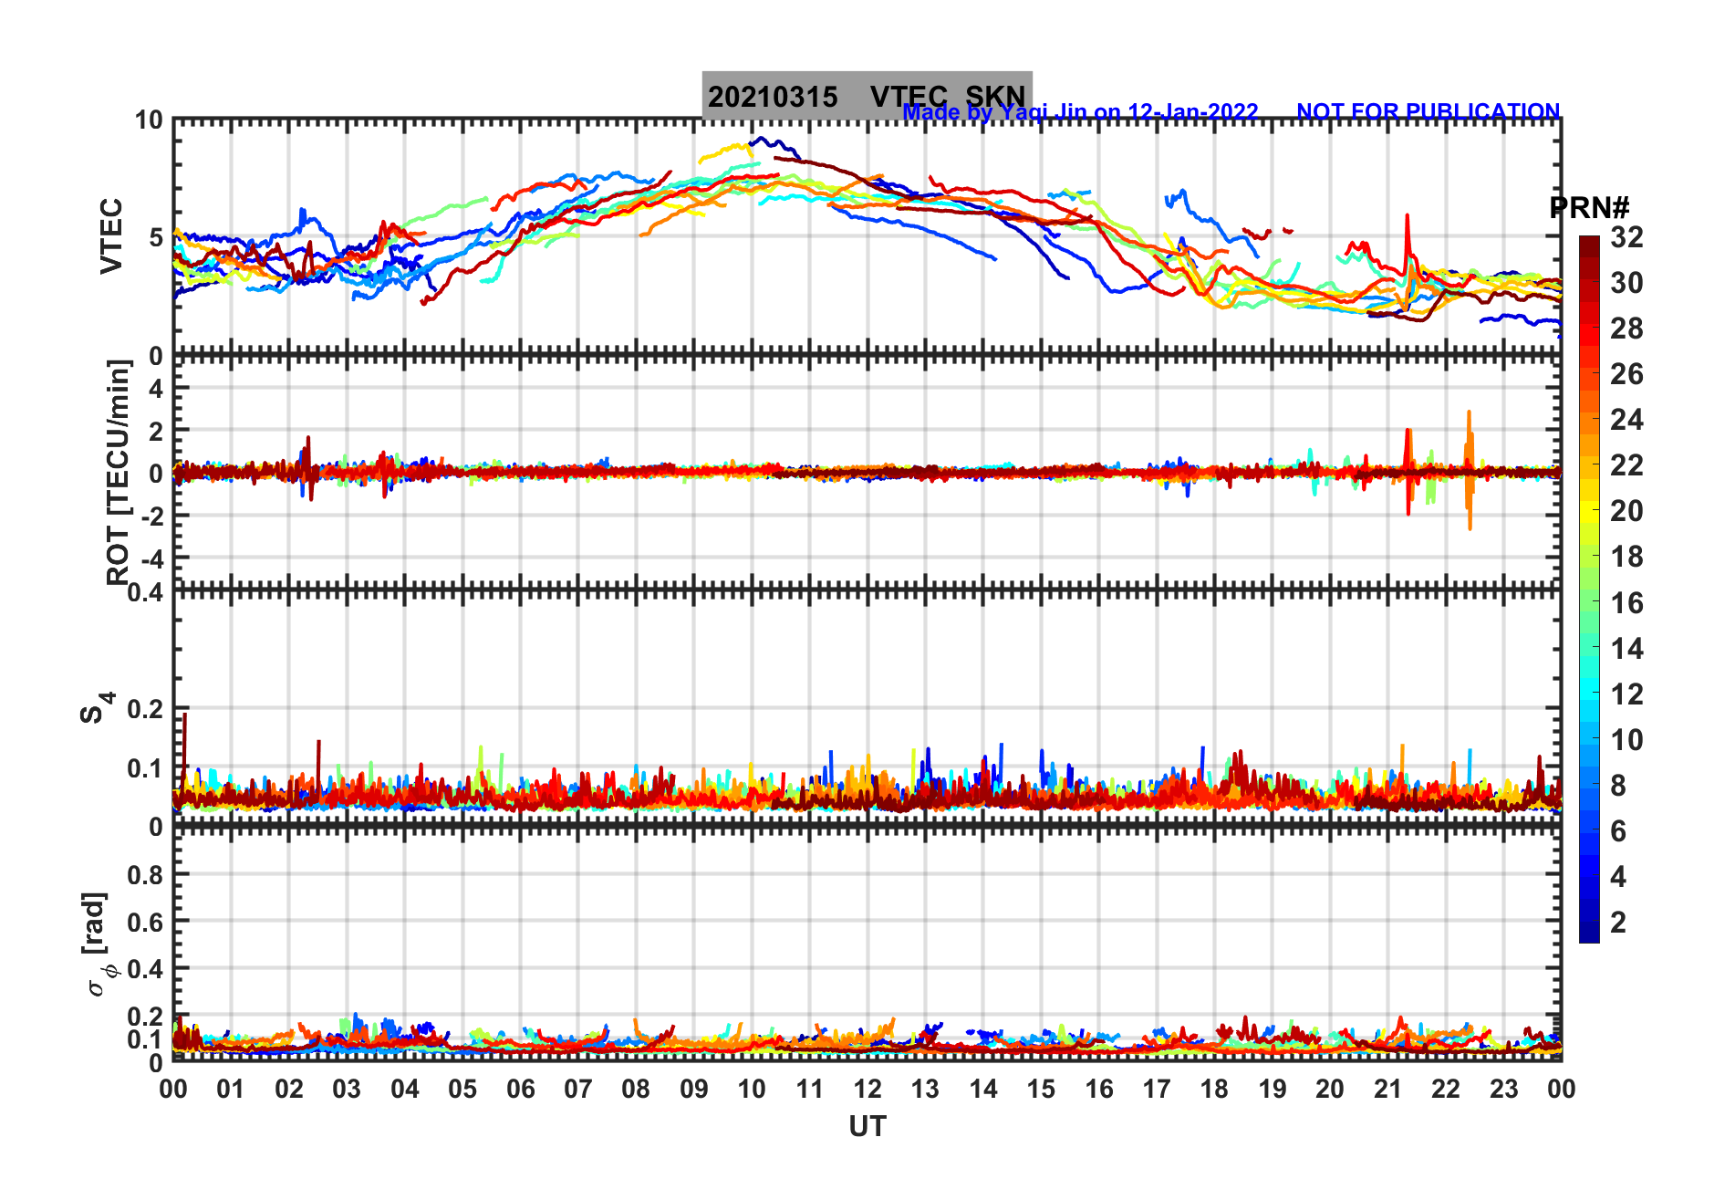Click x-axis tick label 22

[1446, 1089]
